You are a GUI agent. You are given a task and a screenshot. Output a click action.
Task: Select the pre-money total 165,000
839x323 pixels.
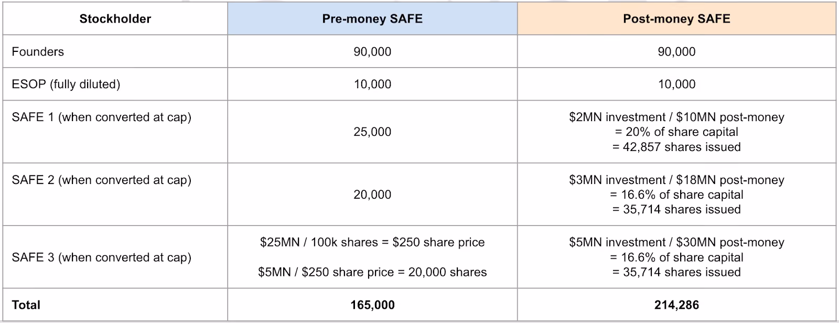coord(372,305)
